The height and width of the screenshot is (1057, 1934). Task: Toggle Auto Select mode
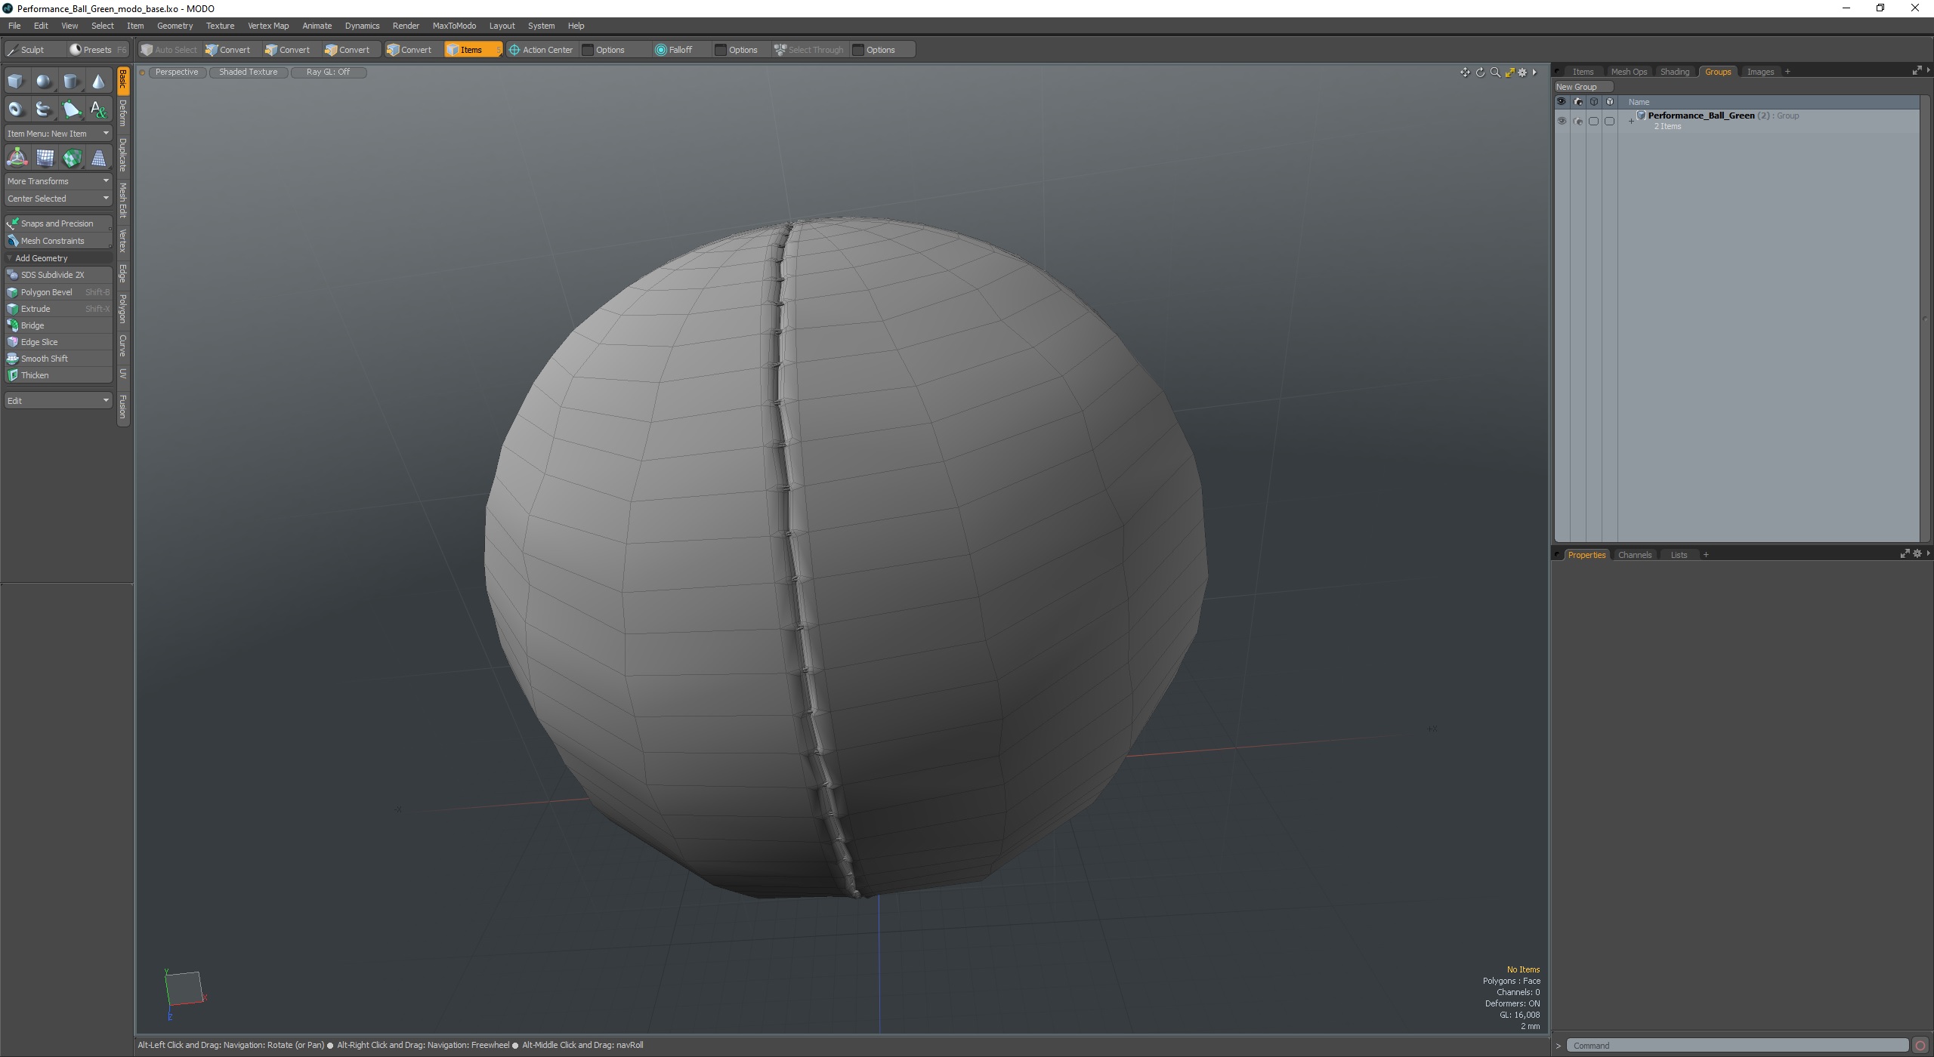pos(168,50)
